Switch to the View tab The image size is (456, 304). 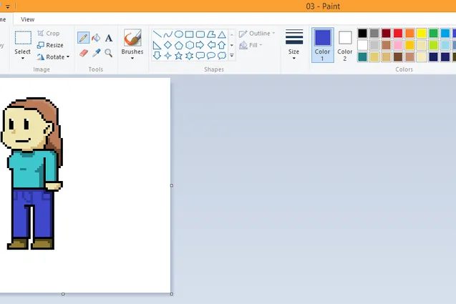tap(28, 19)
